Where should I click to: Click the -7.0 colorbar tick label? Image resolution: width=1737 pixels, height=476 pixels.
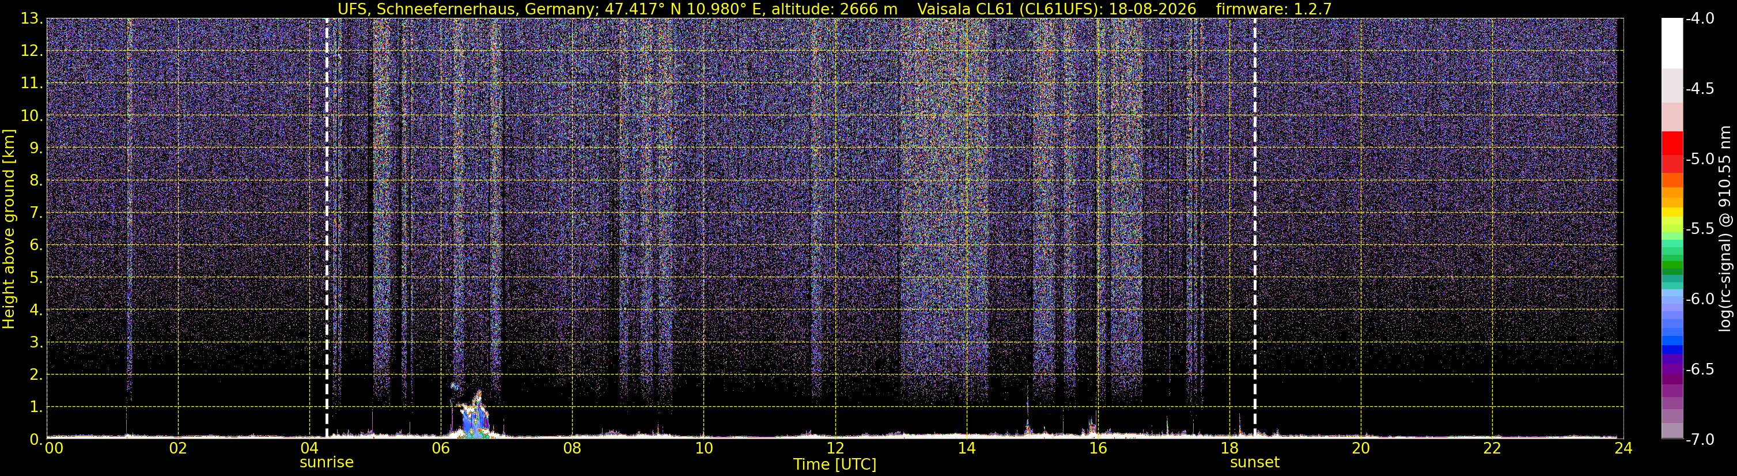(x=1699, y=440)
